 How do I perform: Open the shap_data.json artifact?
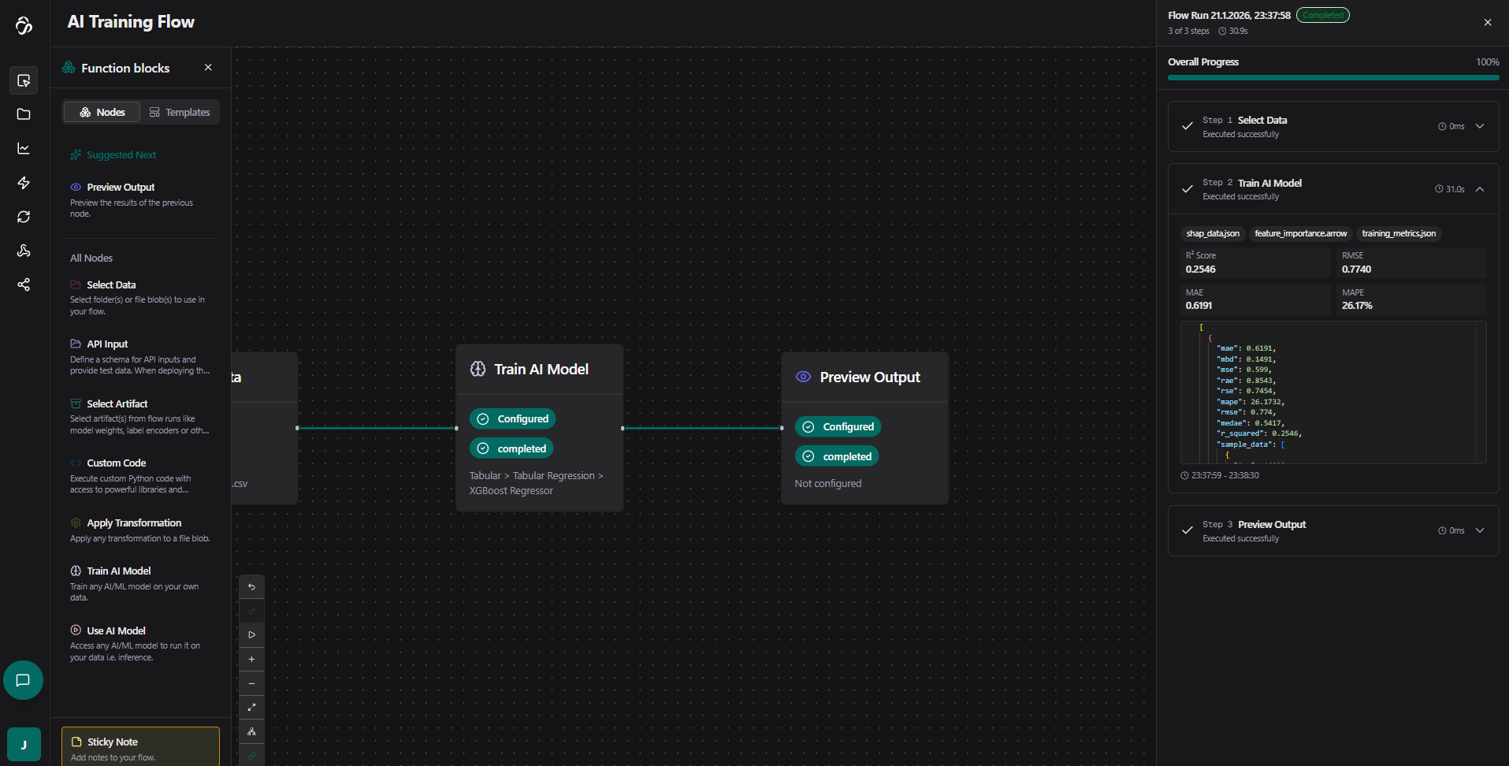point(1213,233)
